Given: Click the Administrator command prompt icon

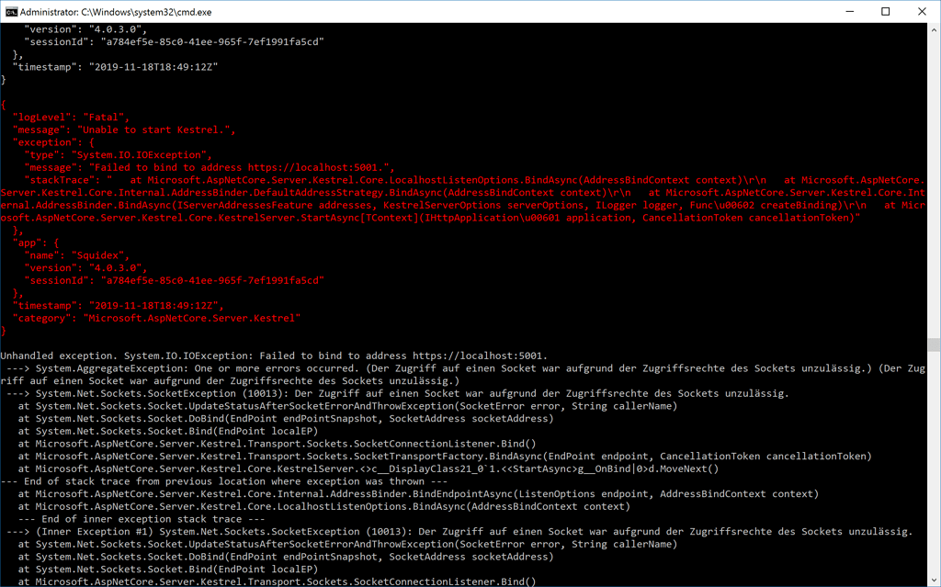Looking at the screenshot, I should tap(12, 12).
